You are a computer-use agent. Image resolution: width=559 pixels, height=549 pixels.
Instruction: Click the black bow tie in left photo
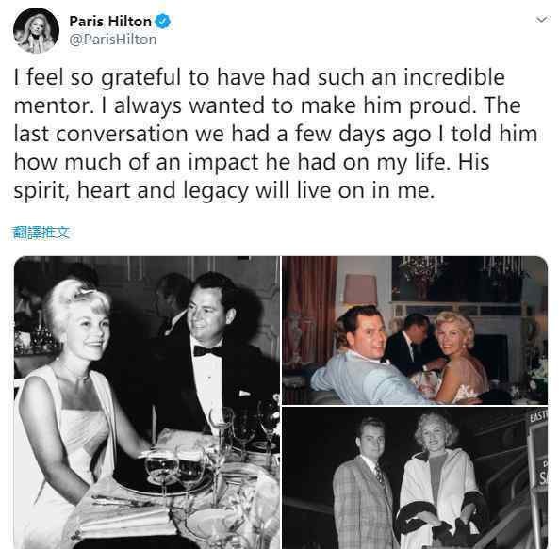point(207,351)
